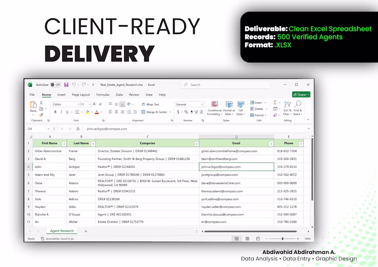Select the Agent Research sheet tab
The image size is (378, 267).
(x=62, y=231)
